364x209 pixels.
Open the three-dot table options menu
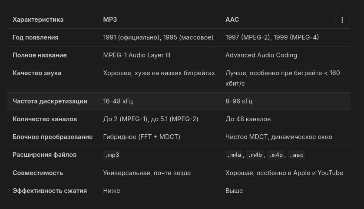point(342,20)
